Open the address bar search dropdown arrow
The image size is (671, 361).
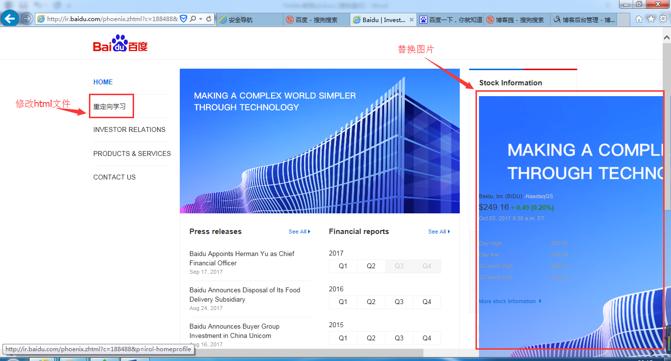200,20
